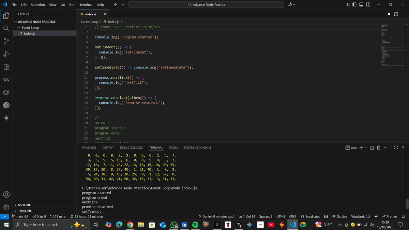Switch to the PORTS tab
409x230 pixels.
click(x=173, y=148)
